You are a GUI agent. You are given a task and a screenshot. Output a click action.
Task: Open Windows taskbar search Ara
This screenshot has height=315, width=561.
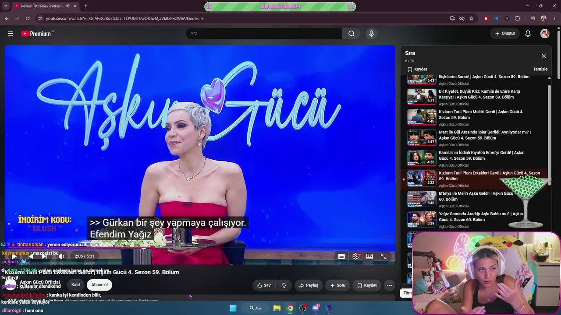click(x=256, y=308)
